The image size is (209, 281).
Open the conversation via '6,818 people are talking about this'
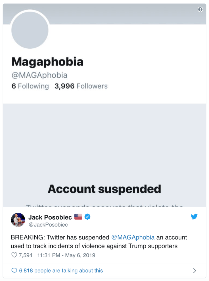point(60,270)
